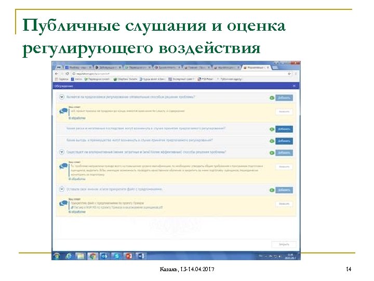This screenshot has width=374, height=281.
Task: Click the chat bubbles icon of first answer
Action: (63, 111)
